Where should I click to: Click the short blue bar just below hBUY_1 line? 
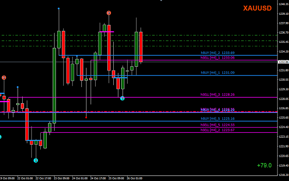(x=120, y=78)
